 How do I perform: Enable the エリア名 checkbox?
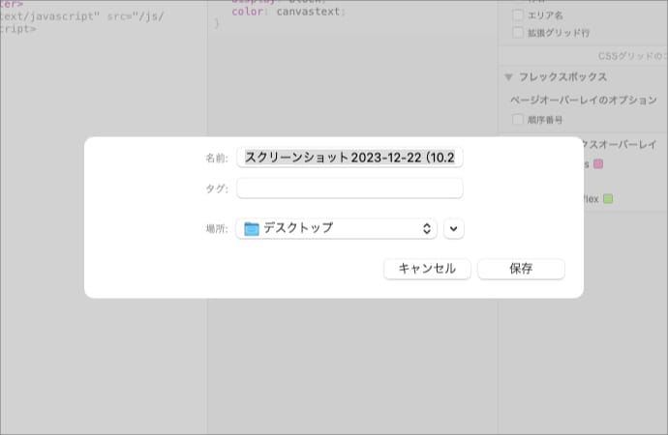tap(518, 15)
